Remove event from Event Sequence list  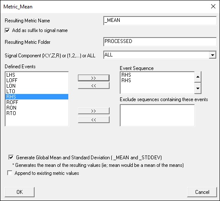(94, 86)
